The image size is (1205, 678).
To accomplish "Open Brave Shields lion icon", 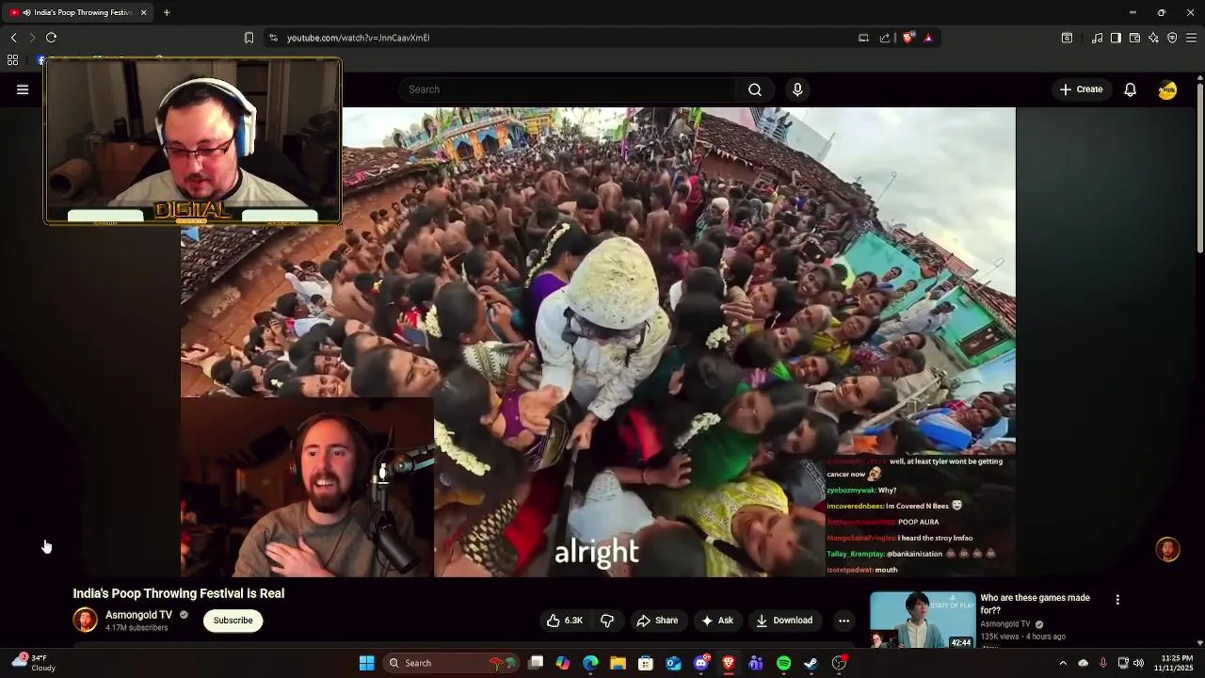I will coord(908,38).
